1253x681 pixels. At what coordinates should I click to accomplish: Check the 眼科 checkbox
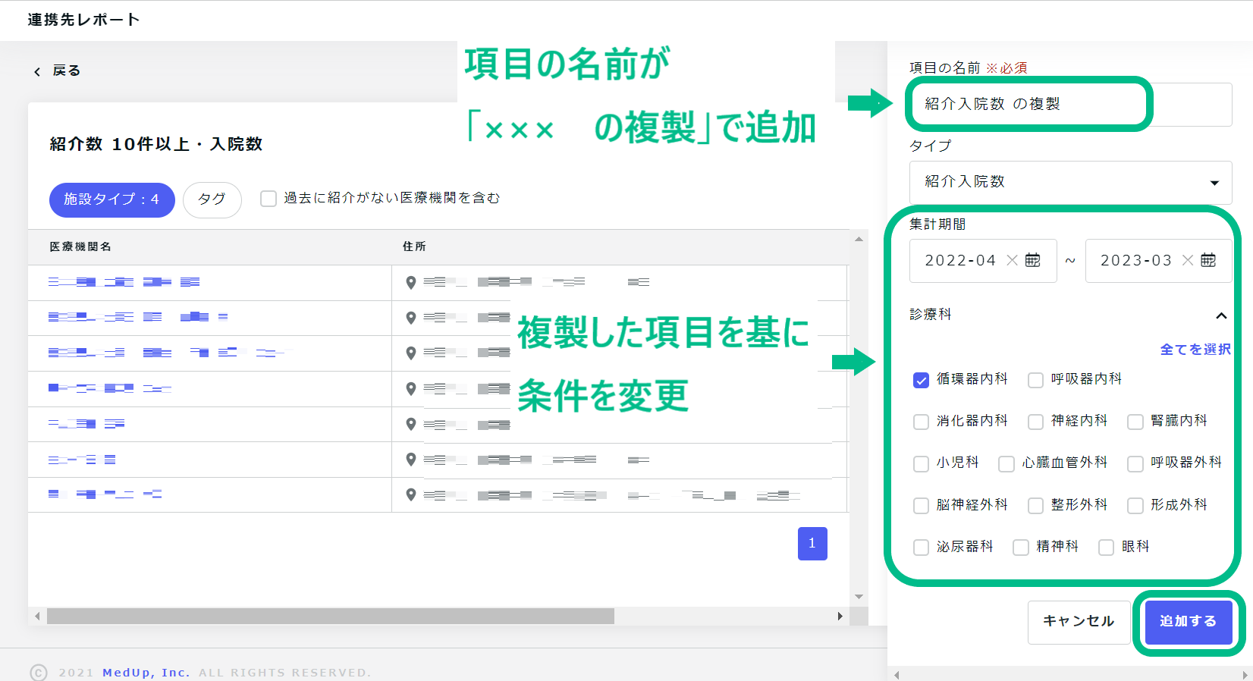click(x=1106, y=548)
